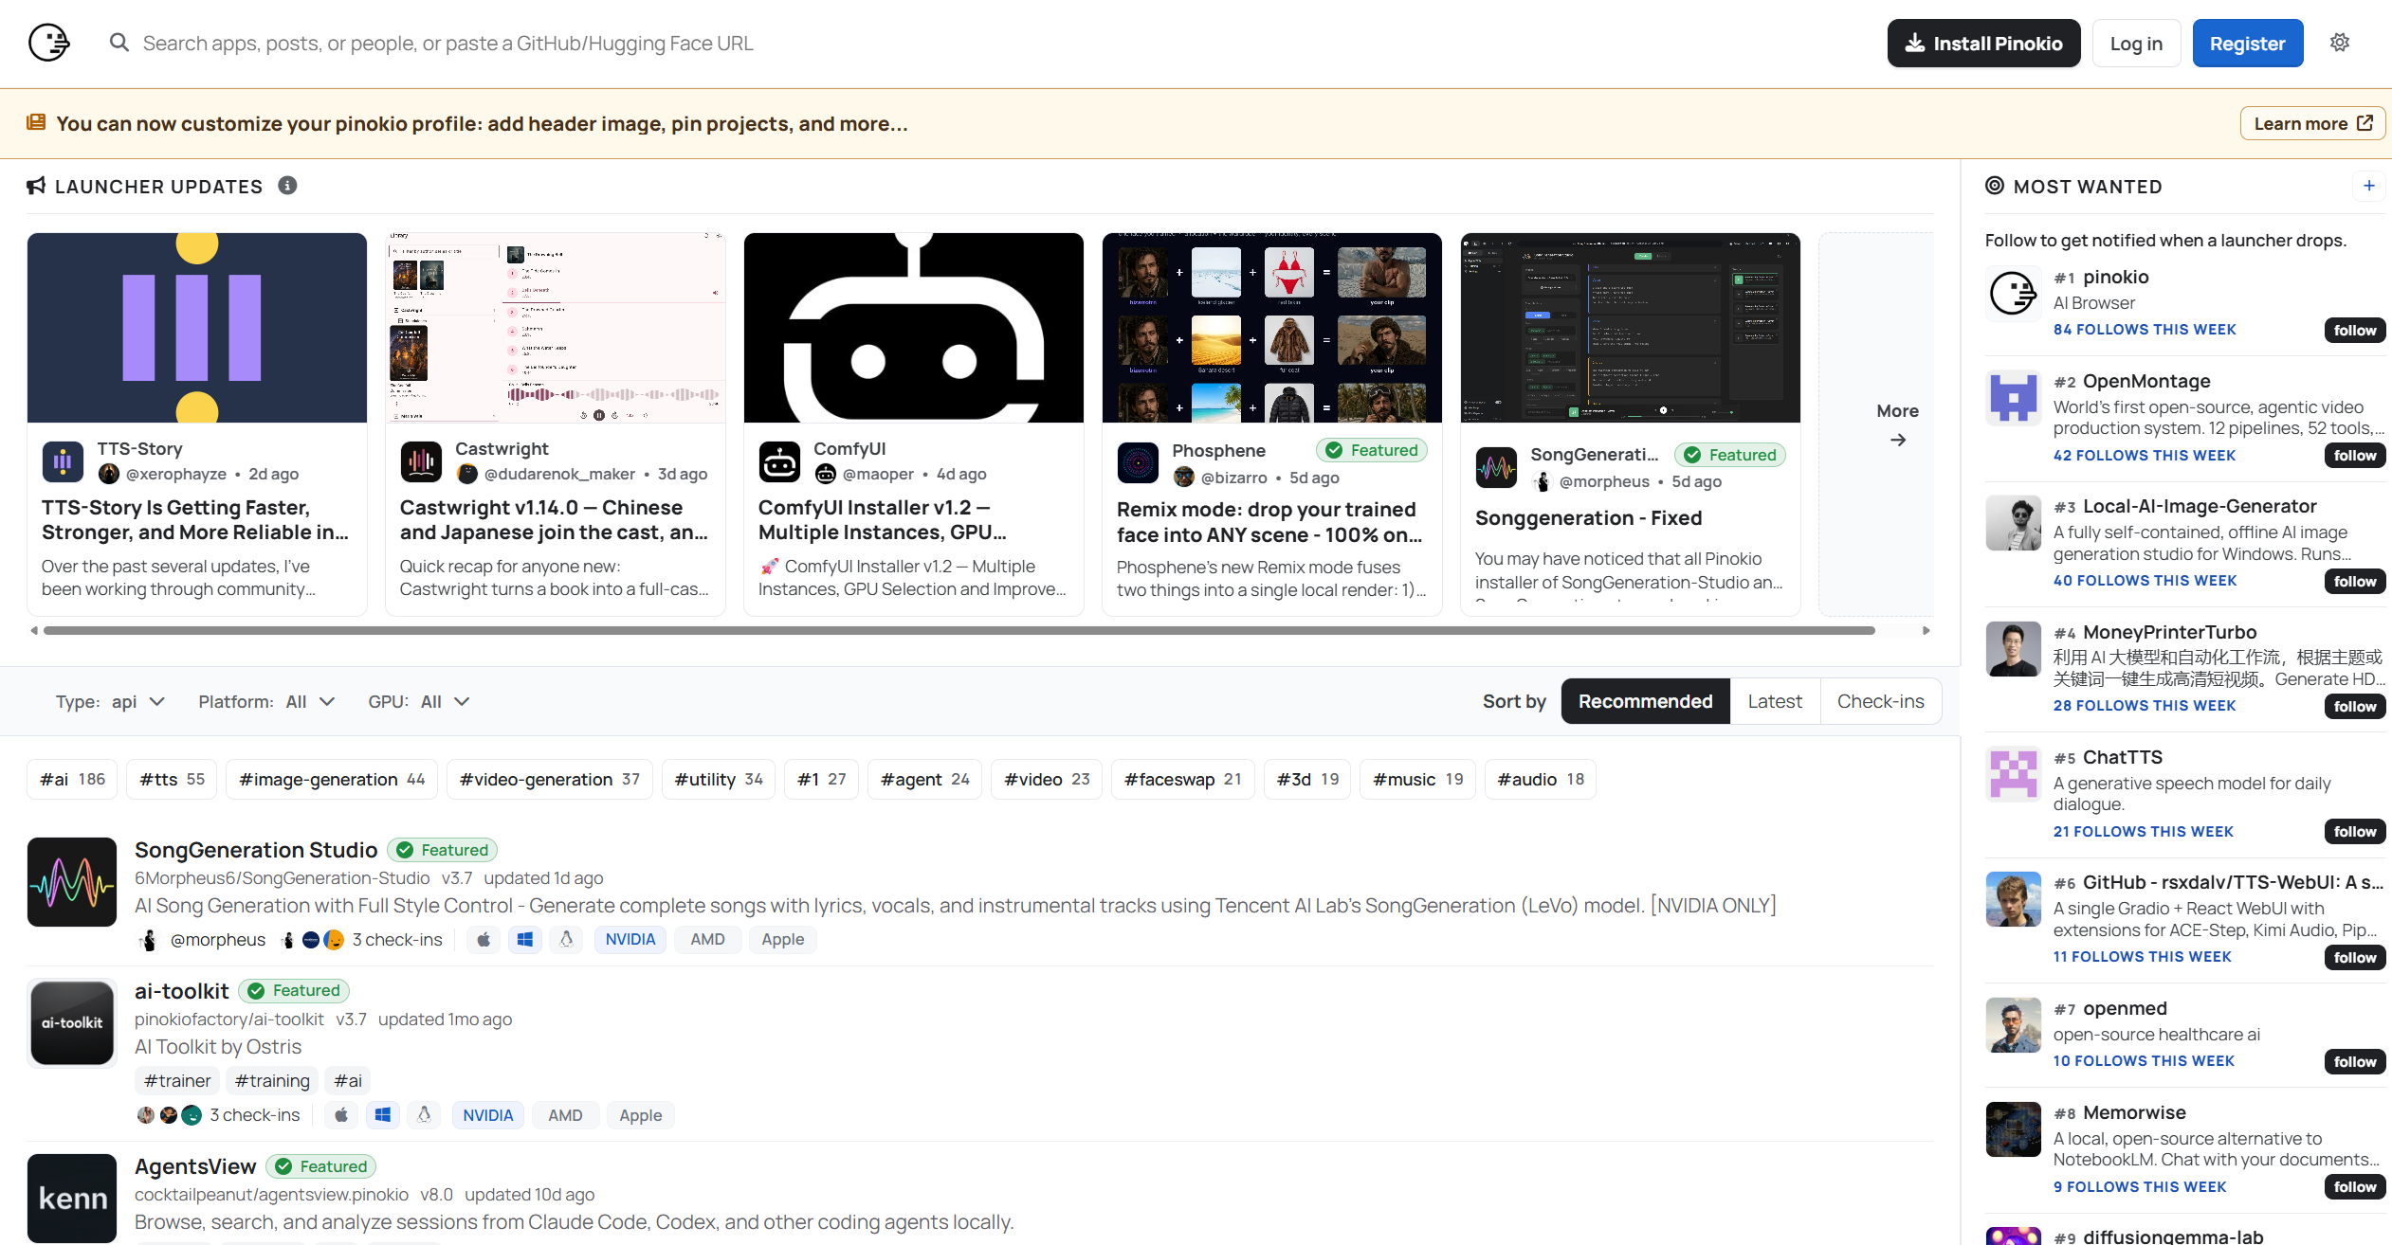Click the search input field
Screen dimensions: 2392x1245
pyautogui.click(x=986, y=44)
